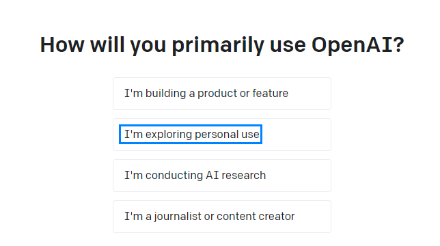This screenshot has width=440, height=246.
Task: Click empty space right of "product or feature" label
Action: click(x=310, y=94)
